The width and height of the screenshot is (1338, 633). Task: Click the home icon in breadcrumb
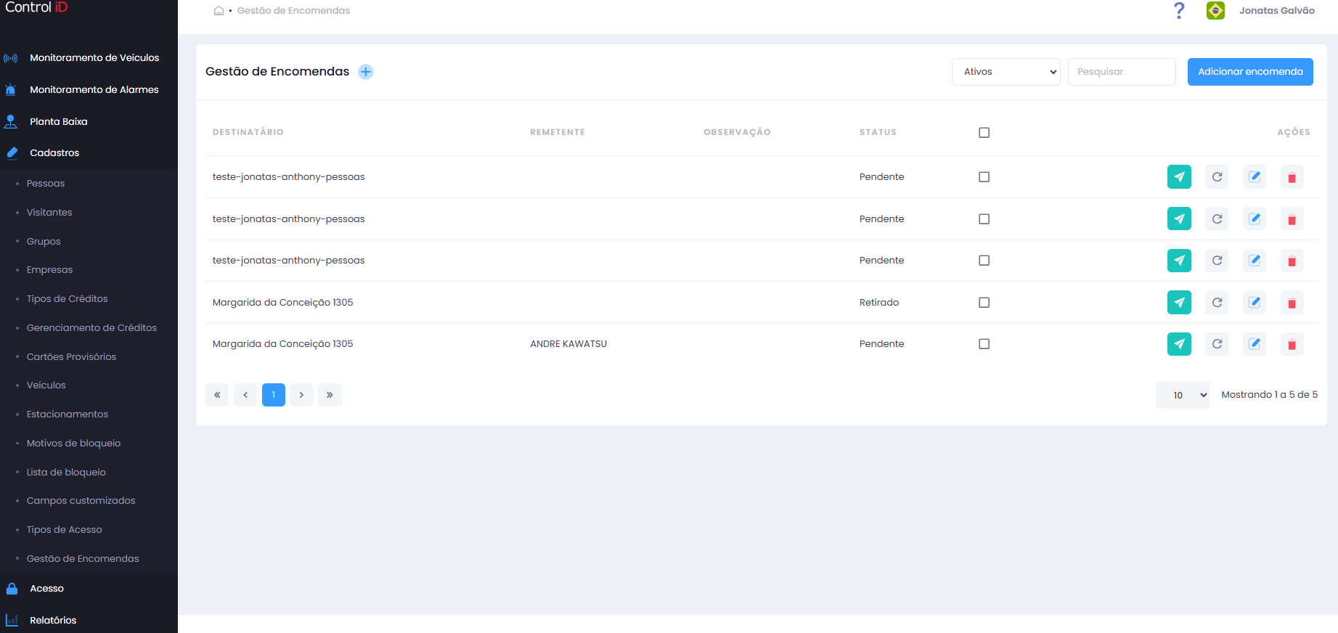pyautogui.click(x=219, y=11)
